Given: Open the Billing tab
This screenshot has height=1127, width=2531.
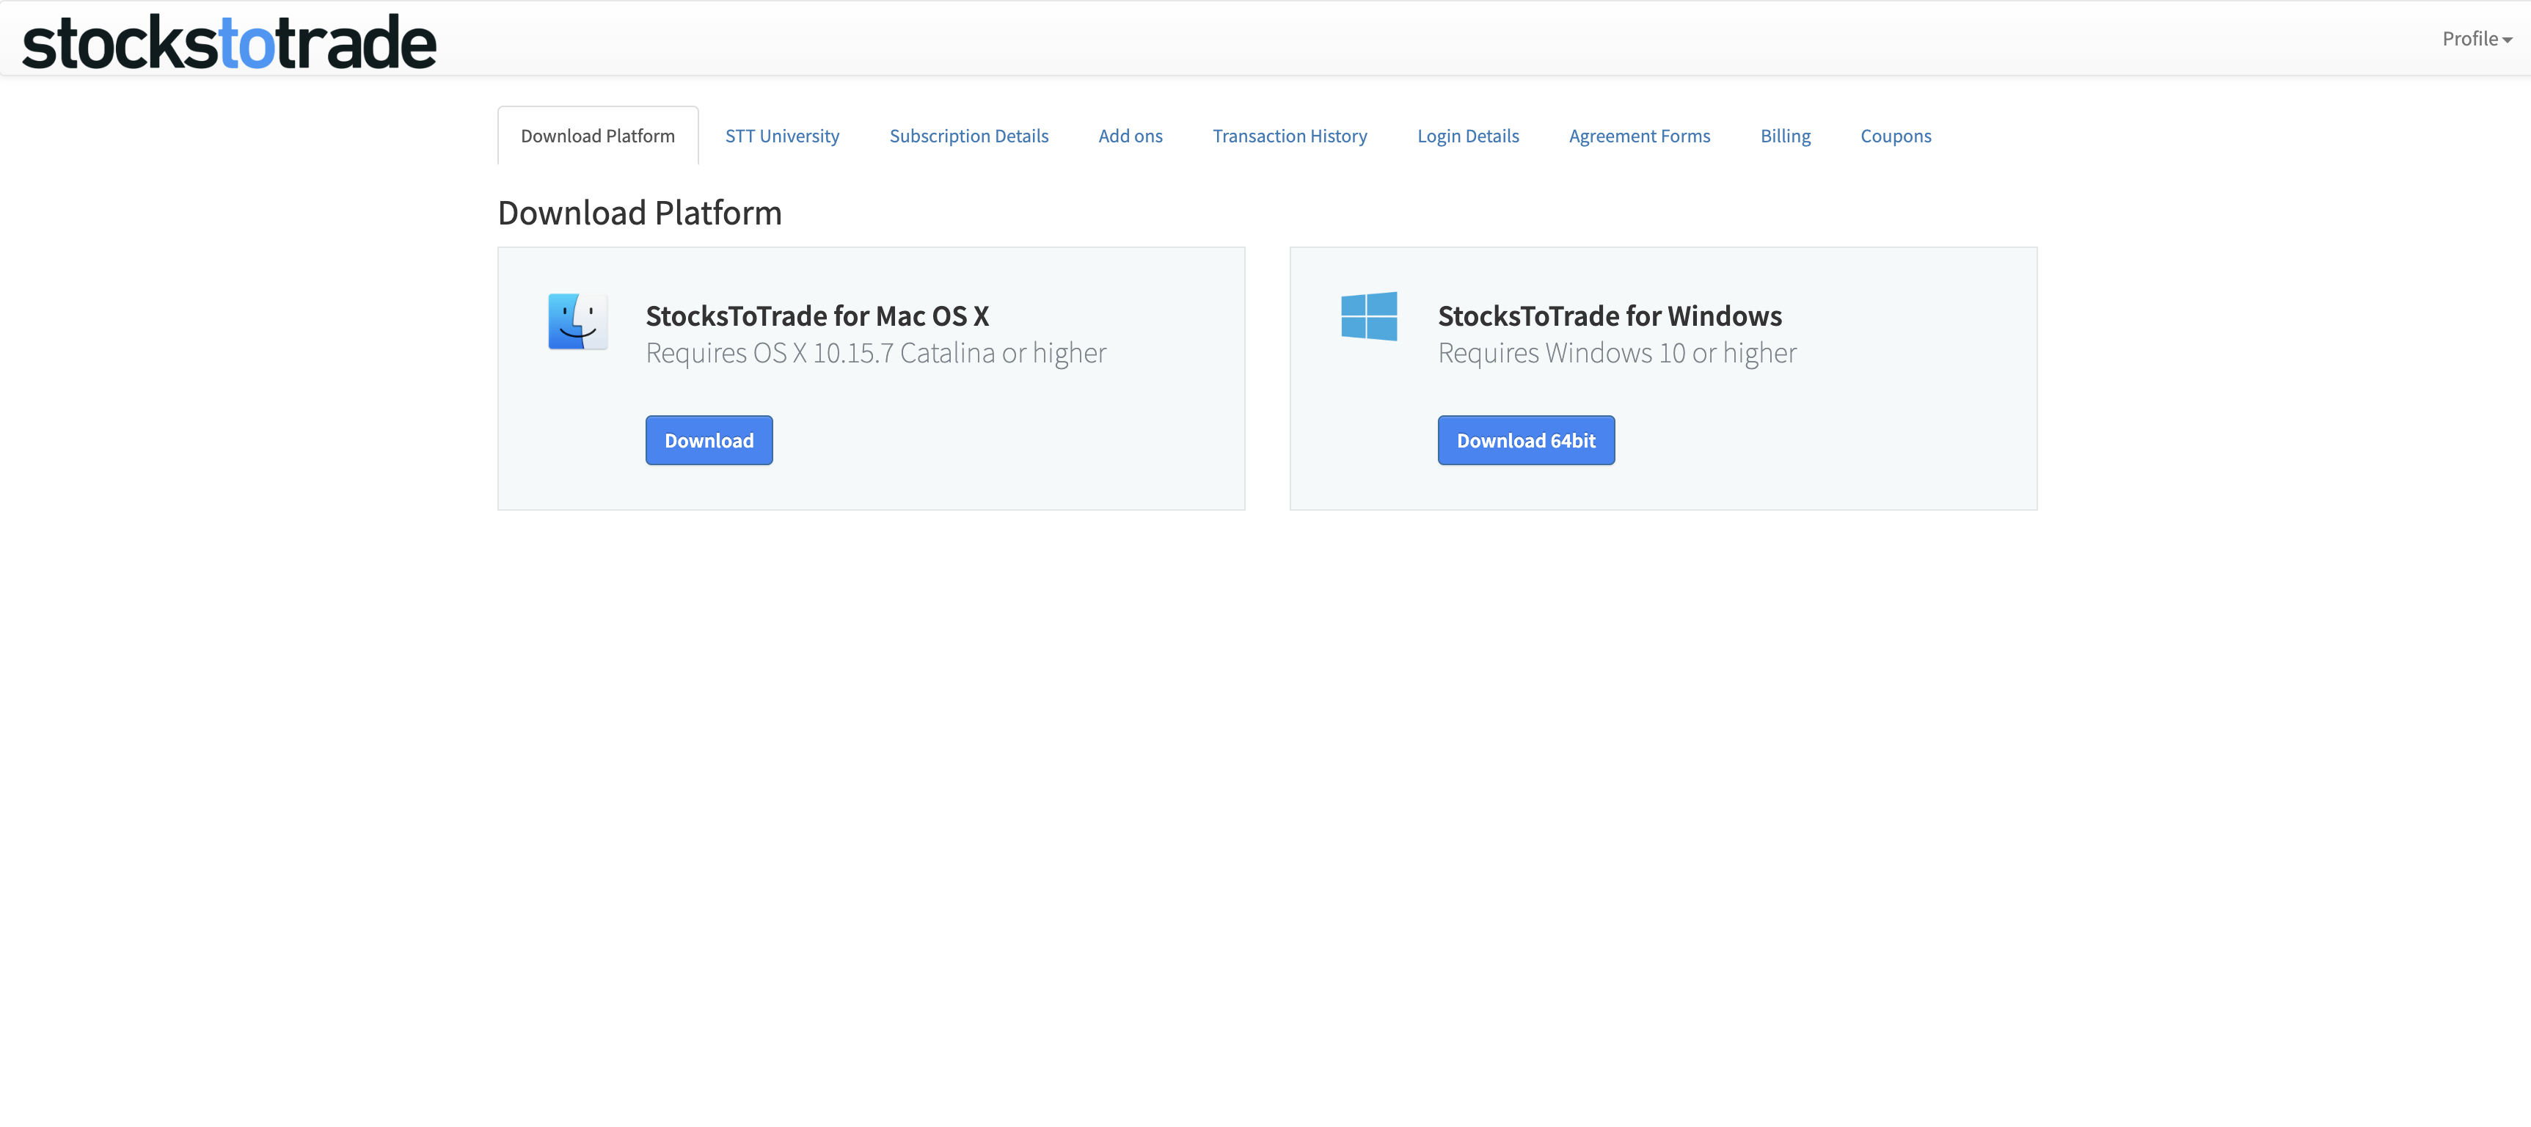Looking at the screenshot, I should click(1785, 136).
